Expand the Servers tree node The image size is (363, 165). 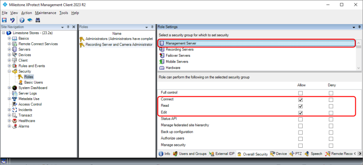coord(9,50)
